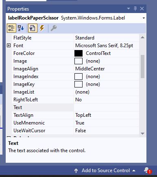Select the ForeColor black color swatch
Screen dimensions: 157x177
[x=78, y=53]
